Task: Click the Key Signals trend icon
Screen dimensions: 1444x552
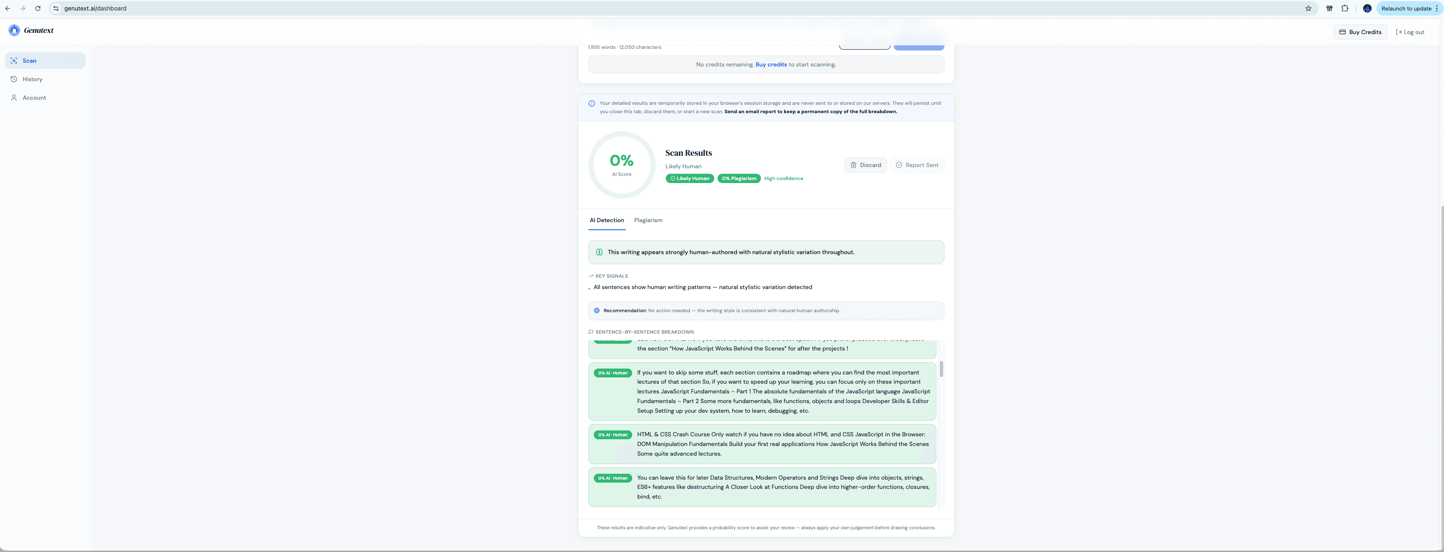Action: point(591,276)
